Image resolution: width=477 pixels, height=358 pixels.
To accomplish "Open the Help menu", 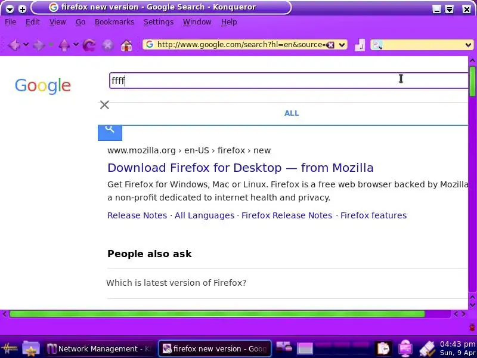I will [229, 22].
